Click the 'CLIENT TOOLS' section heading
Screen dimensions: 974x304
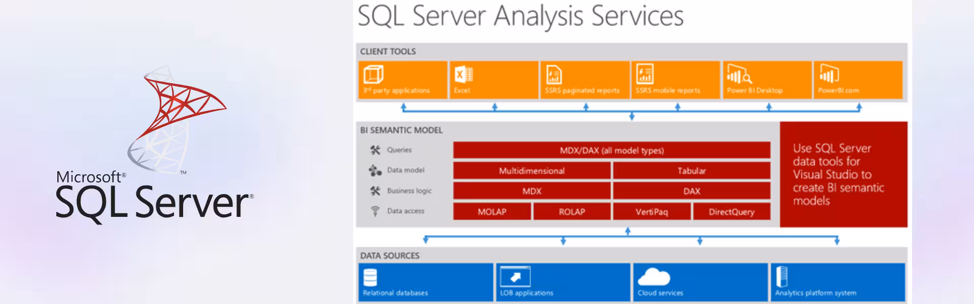click(388, 52)
